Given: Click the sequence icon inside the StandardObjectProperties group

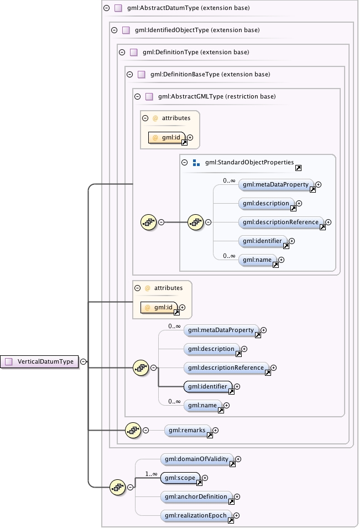Looking at the screenshot, I should tap(195, 222).
